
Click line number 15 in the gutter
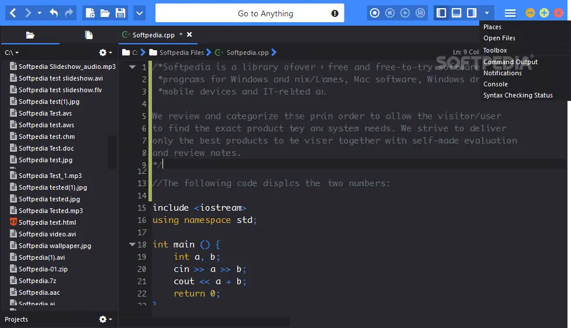click(x=141, y=208)
